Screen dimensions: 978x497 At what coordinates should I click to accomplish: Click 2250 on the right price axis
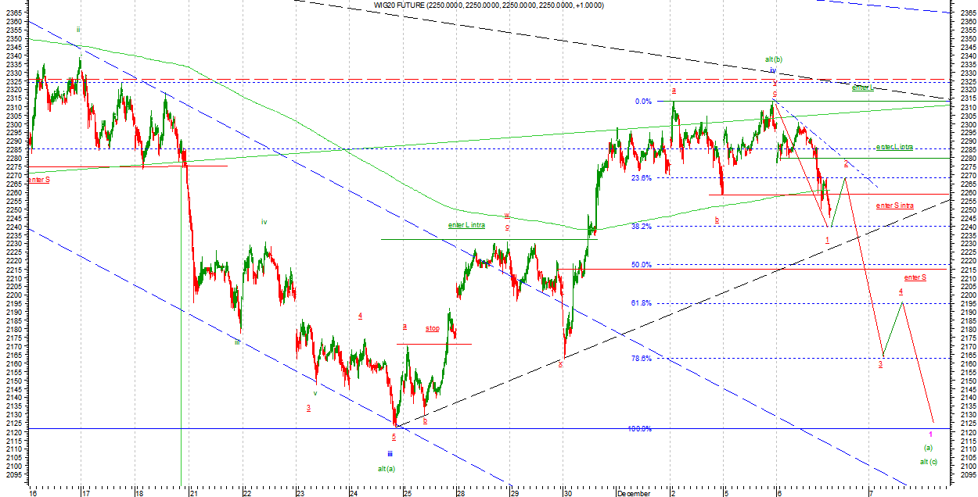967,210
